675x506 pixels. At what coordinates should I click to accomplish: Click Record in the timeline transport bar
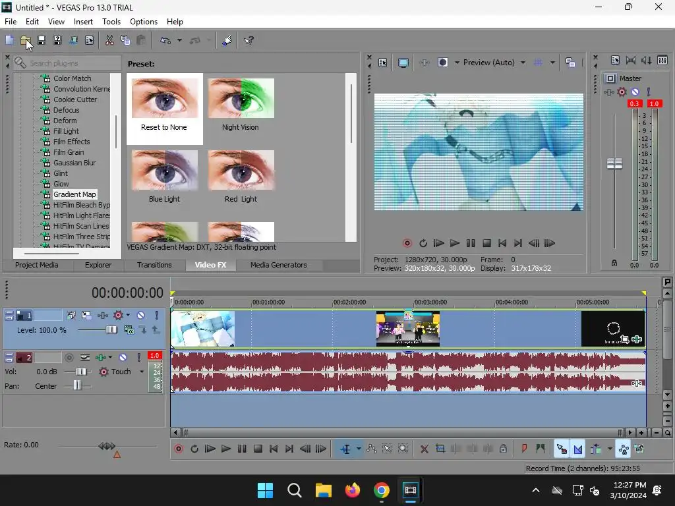(178, 449)
